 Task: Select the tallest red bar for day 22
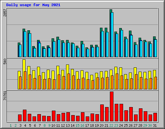[112, 106]
